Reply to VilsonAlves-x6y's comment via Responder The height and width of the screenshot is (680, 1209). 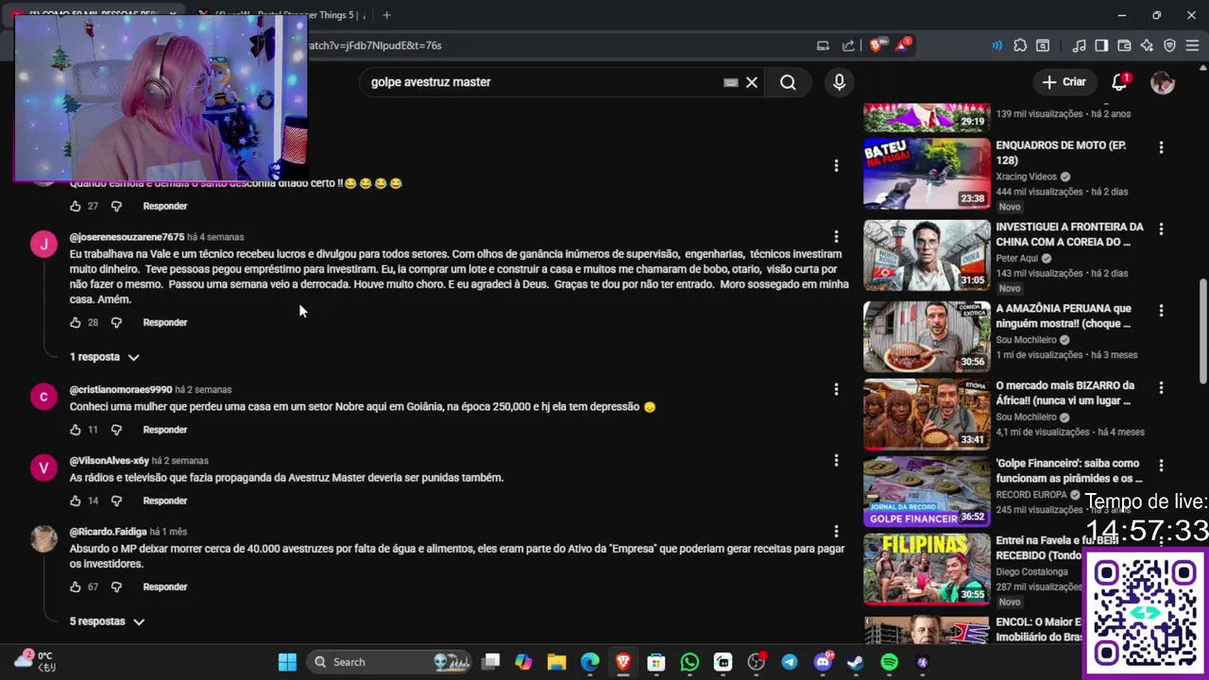coord(165,501)
